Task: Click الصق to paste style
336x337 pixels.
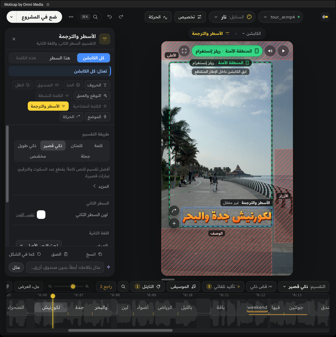Action: tap(59, 254)
